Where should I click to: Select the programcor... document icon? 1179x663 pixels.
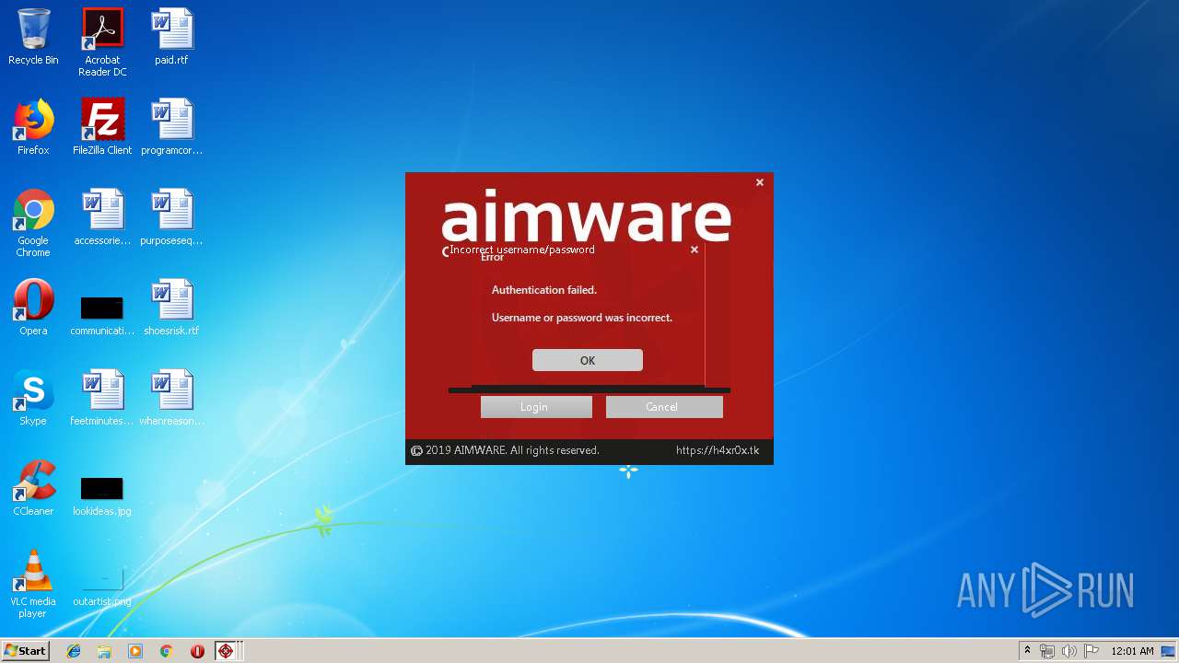[171, 127]
